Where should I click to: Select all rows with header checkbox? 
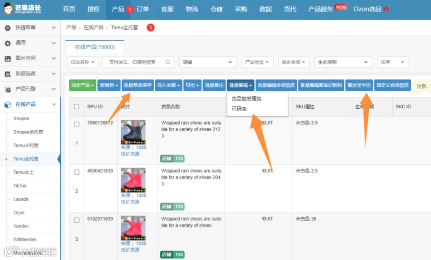[x=77, y=107]
